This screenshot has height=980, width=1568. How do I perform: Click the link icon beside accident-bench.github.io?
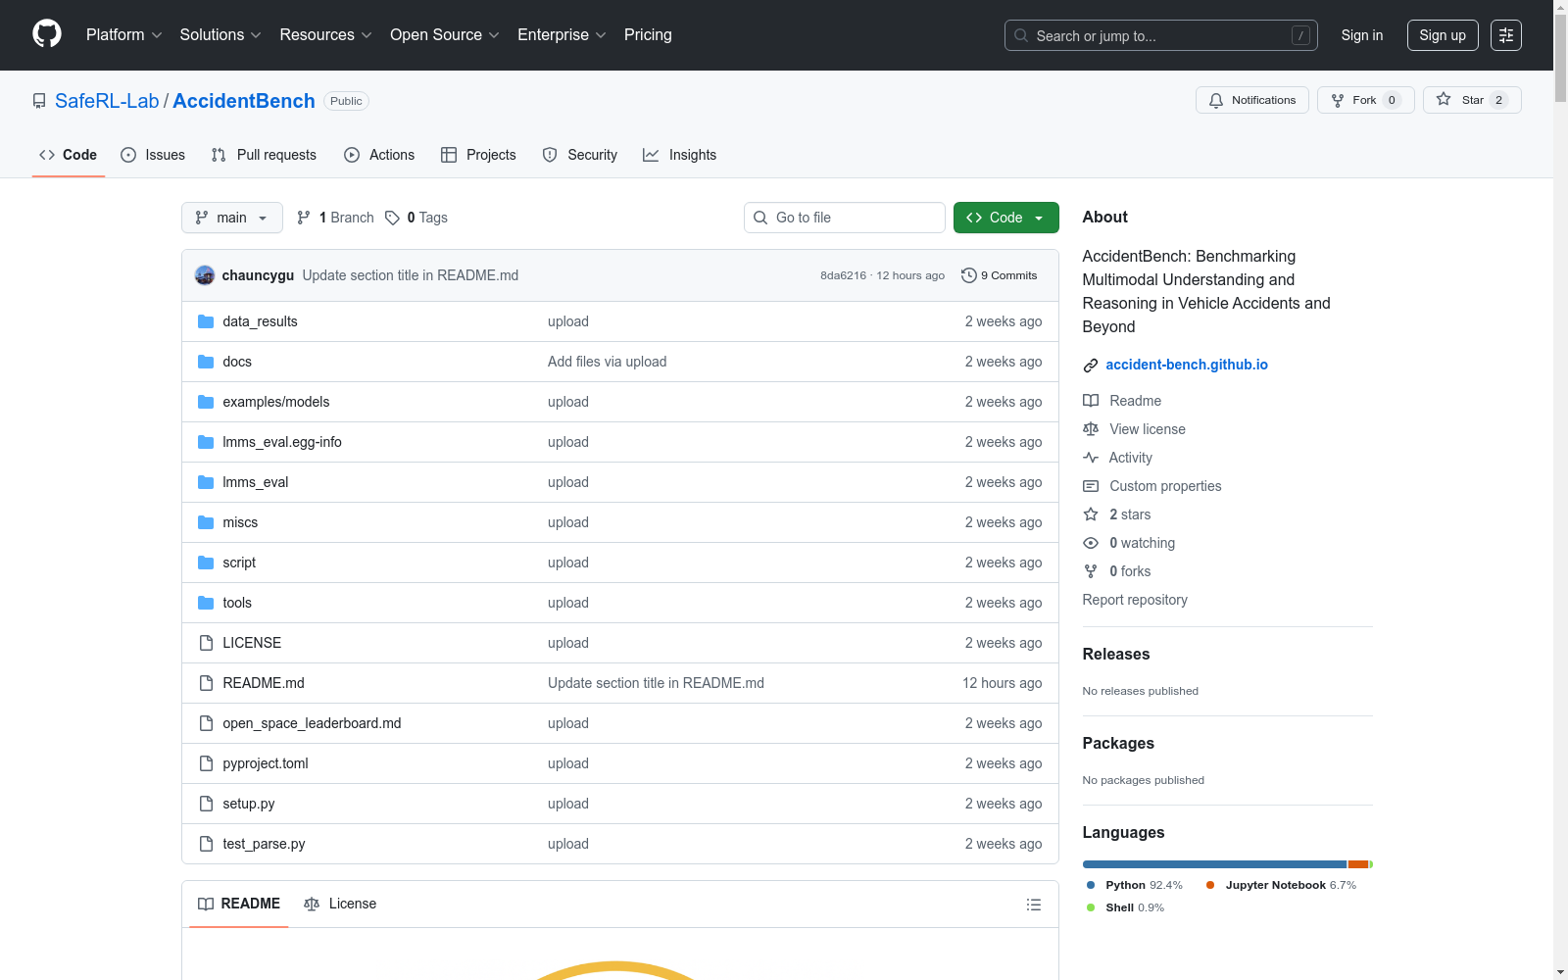pyautogui.click(x=1091, y=366)
